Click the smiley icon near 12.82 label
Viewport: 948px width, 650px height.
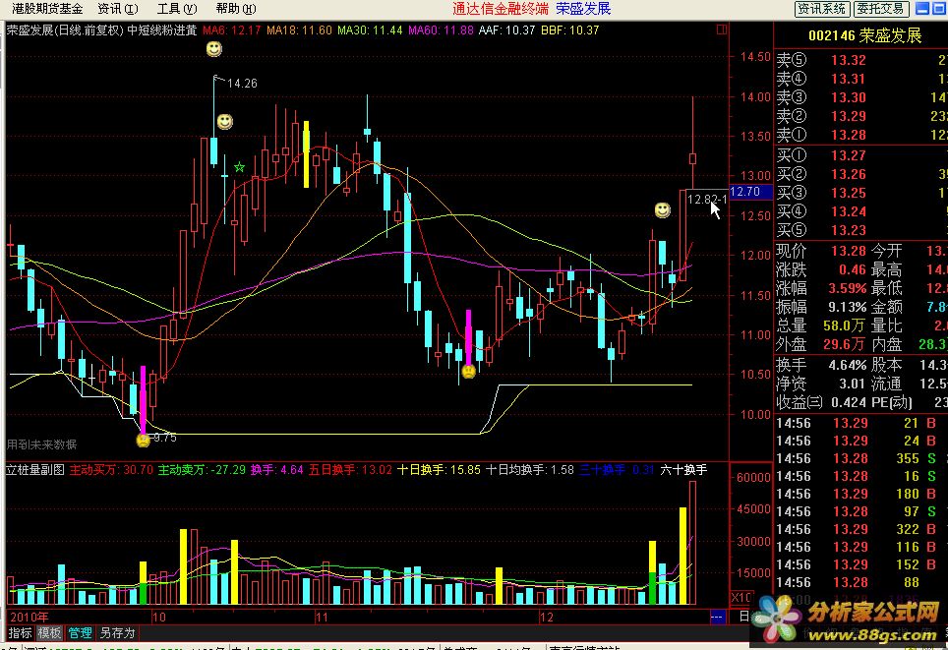tap(663, 209)
